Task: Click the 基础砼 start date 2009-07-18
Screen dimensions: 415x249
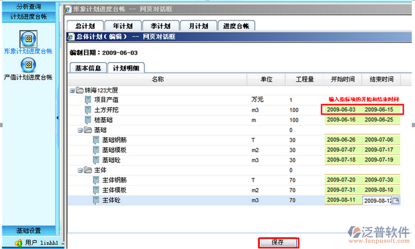Action: coord(341,160)
